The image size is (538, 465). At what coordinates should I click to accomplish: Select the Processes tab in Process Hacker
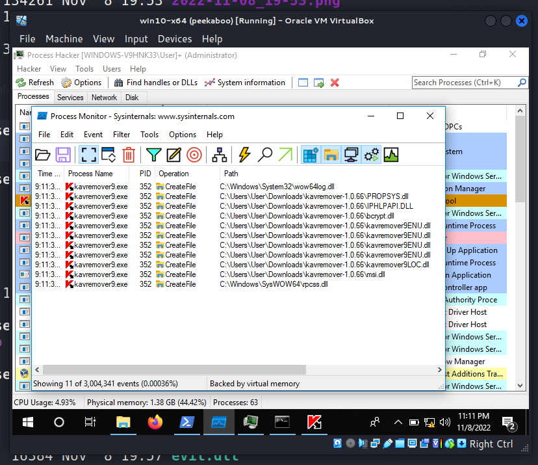pos(33,96)
